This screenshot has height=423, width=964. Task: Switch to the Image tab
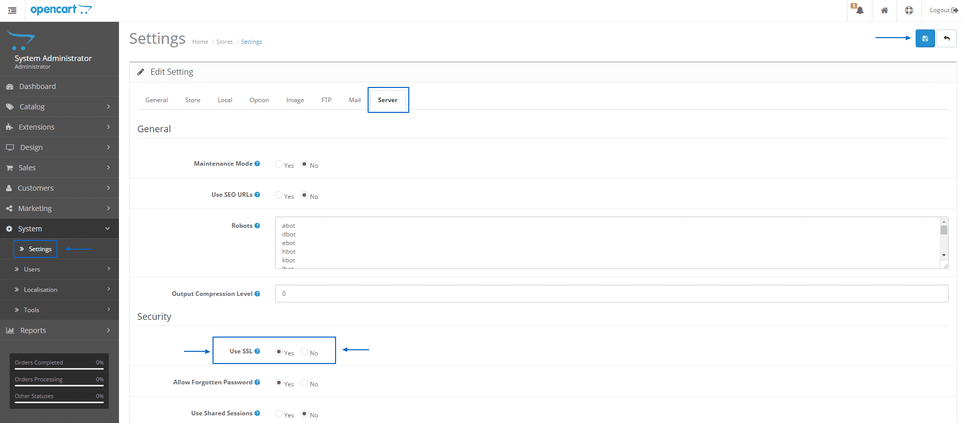tap(295, 100)
